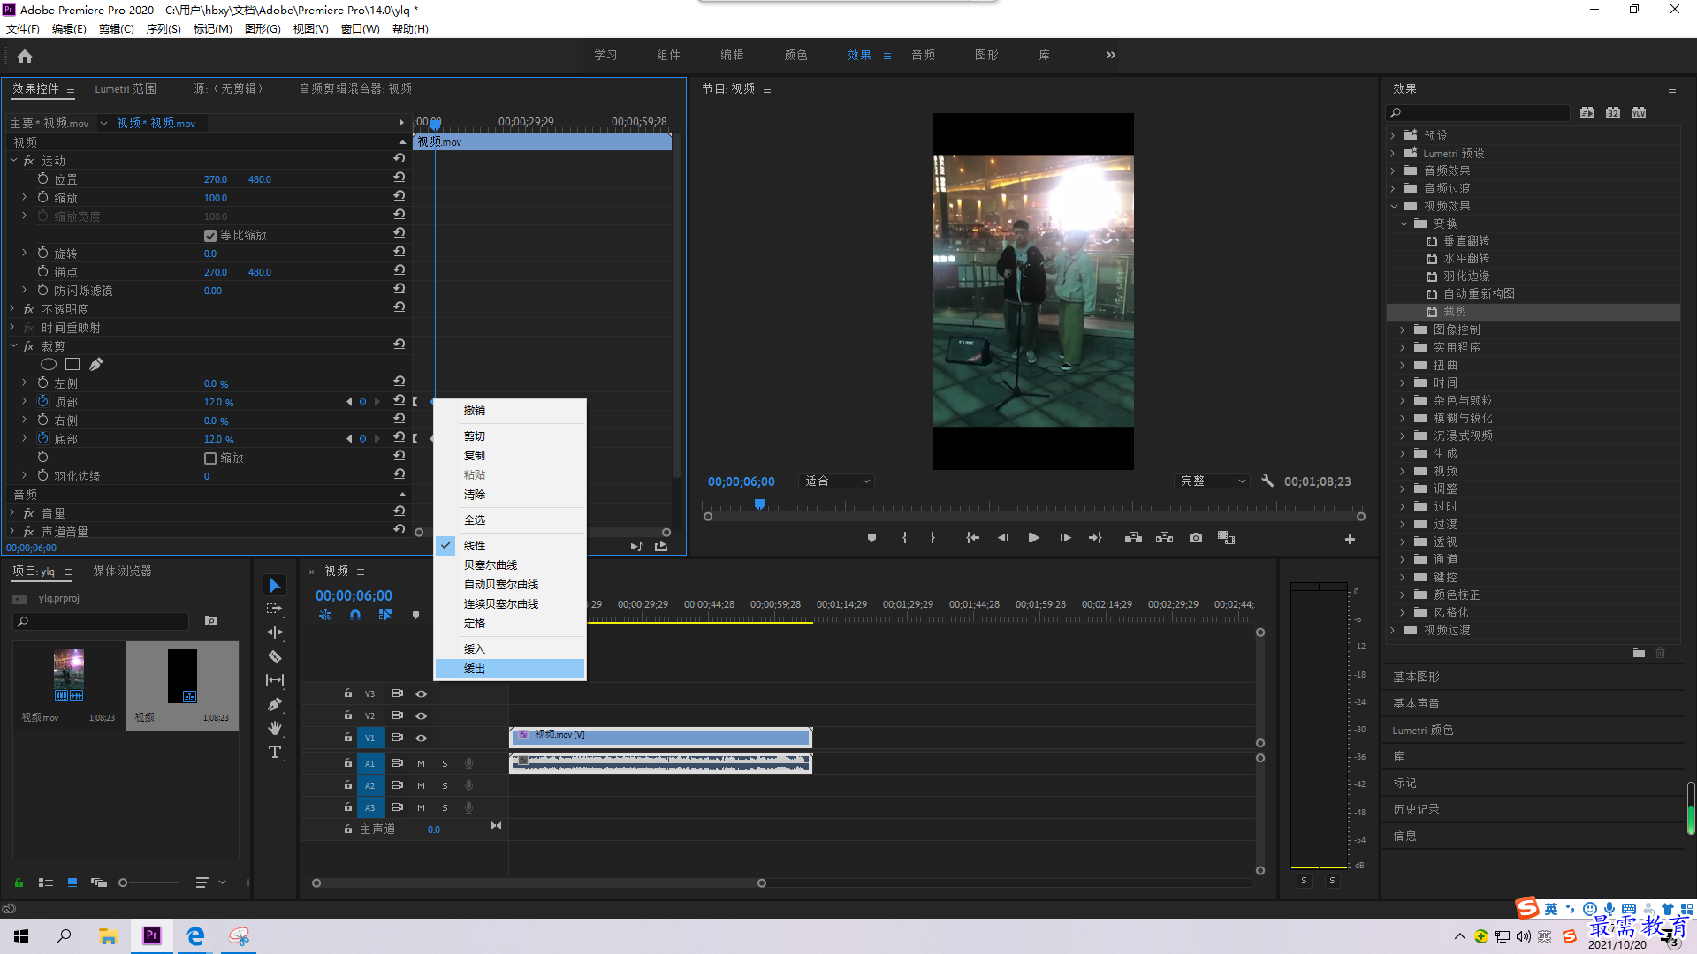Click the Export Frame camera icon

(1196, 538)
